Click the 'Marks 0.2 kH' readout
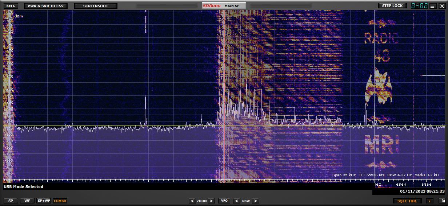Viewport: 448px width, 206px height. tap(427, 175)
